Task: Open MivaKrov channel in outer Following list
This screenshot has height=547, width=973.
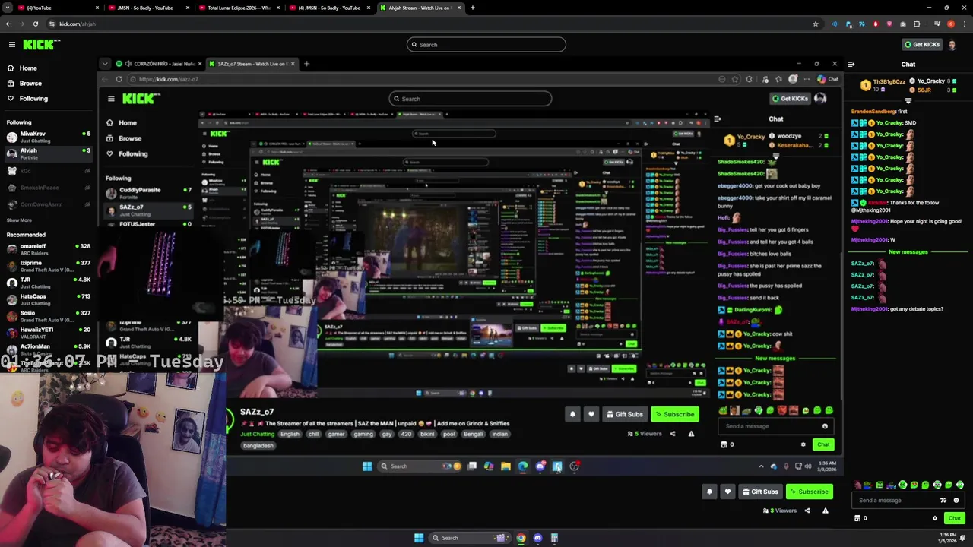Action: click(x=48, y=137)
